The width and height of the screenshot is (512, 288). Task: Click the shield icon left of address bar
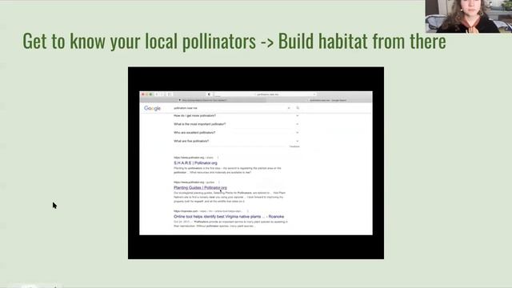pos(209,94)
